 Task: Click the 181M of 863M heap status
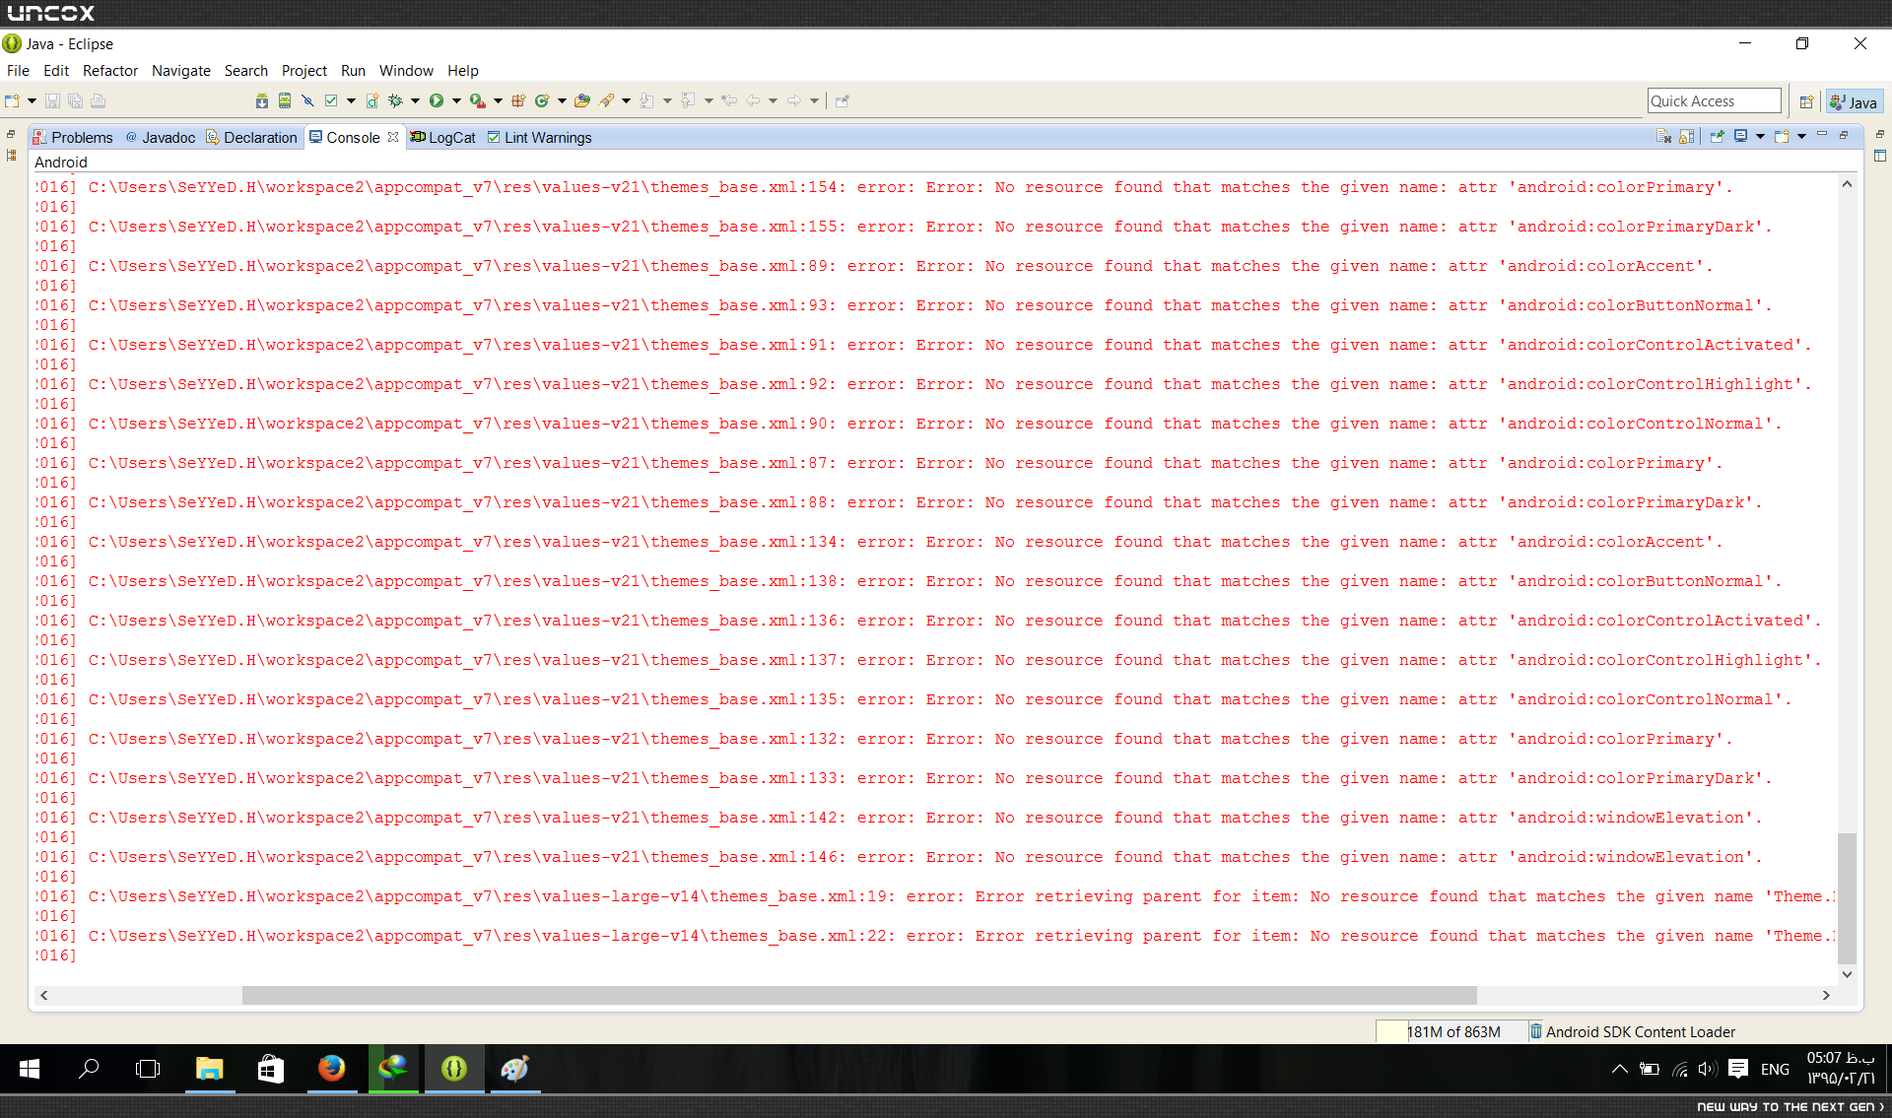[1453, 1031]
